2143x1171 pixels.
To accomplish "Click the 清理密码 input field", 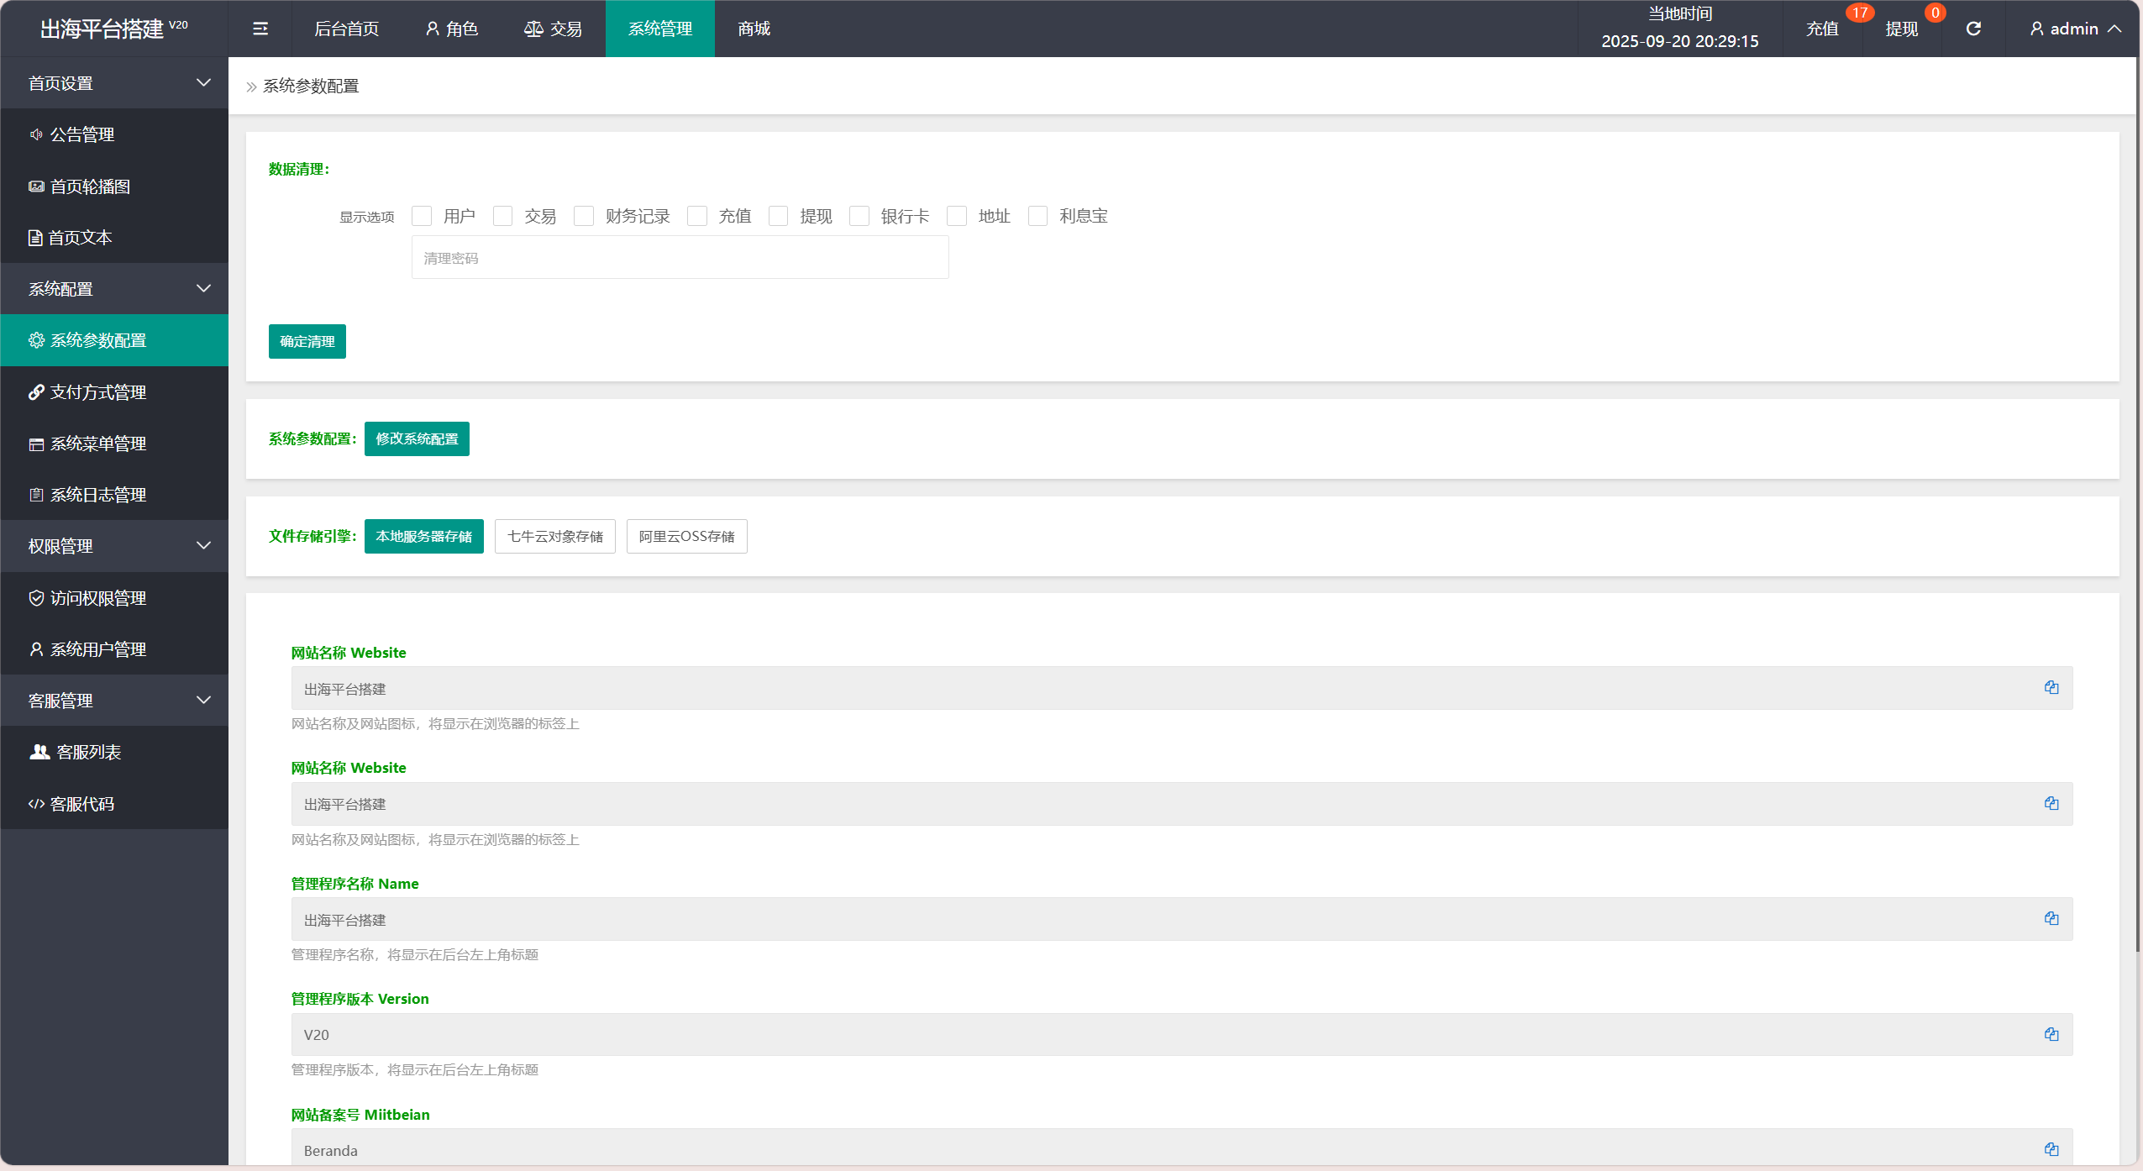I will 680,258.
